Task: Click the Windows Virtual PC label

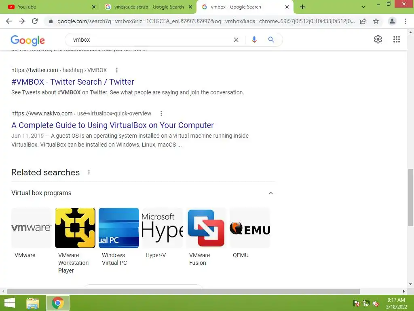Action: [114, 259]
